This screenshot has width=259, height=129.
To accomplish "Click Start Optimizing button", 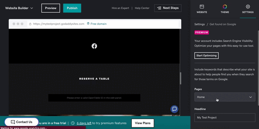I will 206,56.
